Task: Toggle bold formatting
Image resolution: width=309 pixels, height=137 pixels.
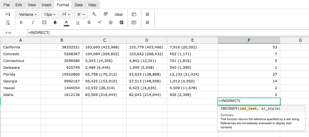Action: 21,23
